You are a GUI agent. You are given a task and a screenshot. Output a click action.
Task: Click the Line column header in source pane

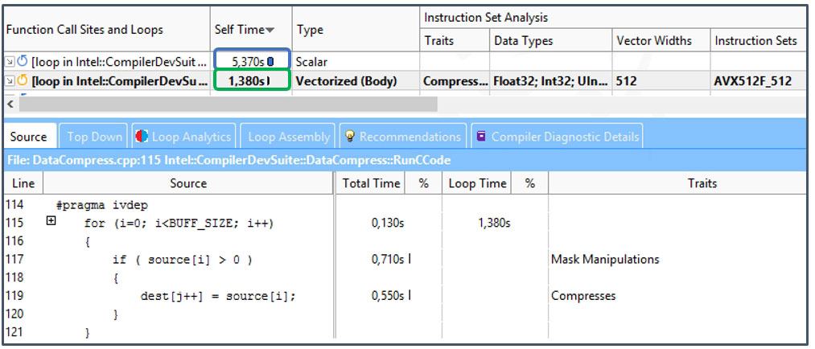pos(23,183)
